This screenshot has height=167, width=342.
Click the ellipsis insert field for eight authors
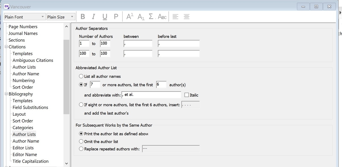click(x=190, y=105)
